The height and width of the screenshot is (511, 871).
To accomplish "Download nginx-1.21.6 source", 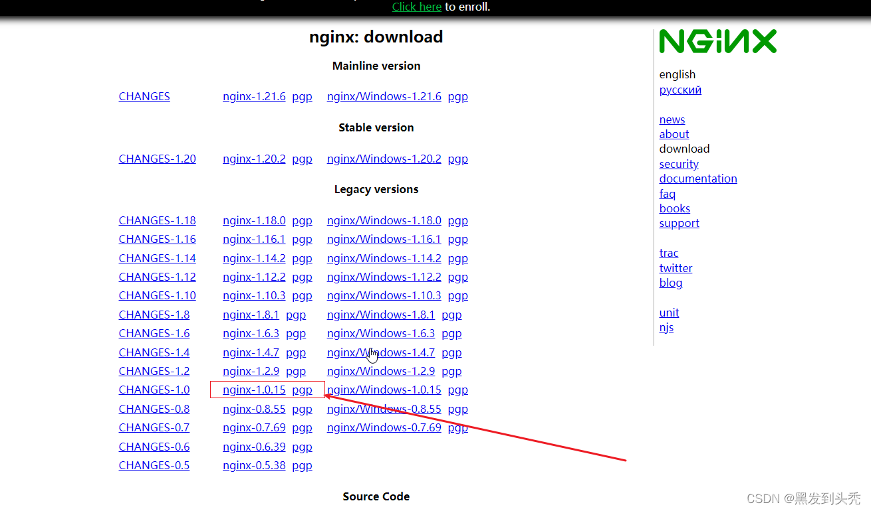I will [x=254, y=96].
